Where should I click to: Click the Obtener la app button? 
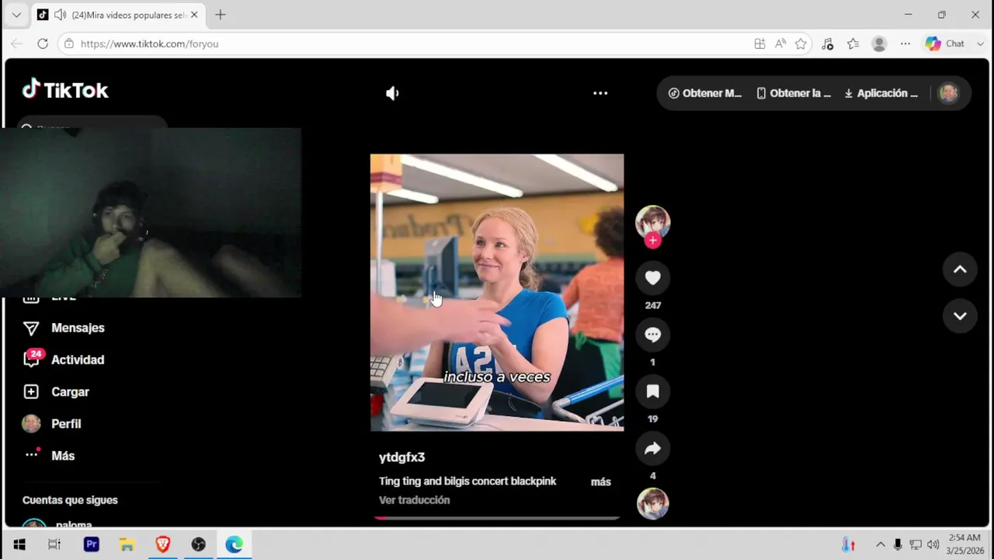coord(794,93)
